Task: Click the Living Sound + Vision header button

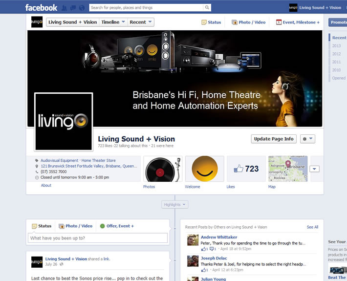Action: click(x=73, y=22)
